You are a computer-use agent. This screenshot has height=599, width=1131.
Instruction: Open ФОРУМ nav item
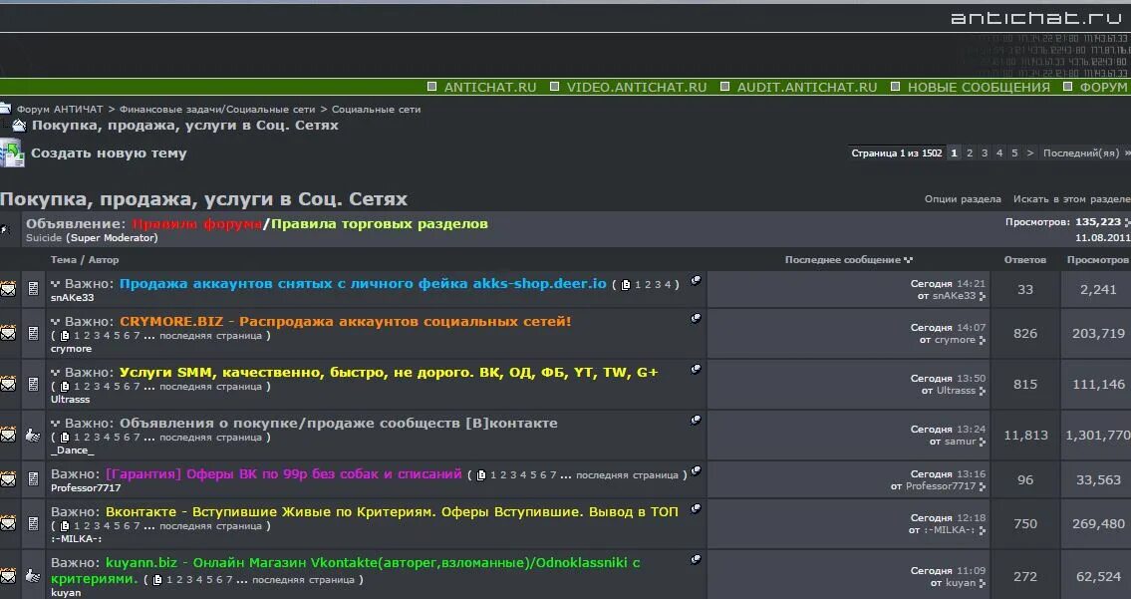click(x=1103, y=88)
